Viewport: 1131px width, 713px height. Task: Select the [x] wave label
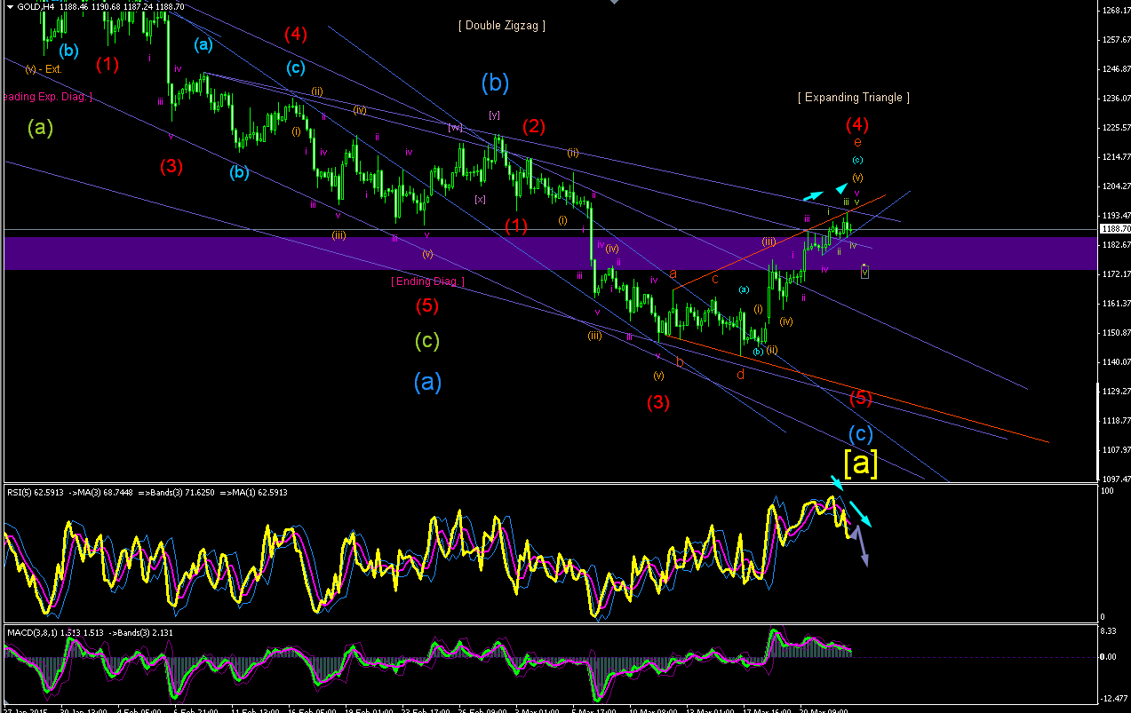pos(480,199)
